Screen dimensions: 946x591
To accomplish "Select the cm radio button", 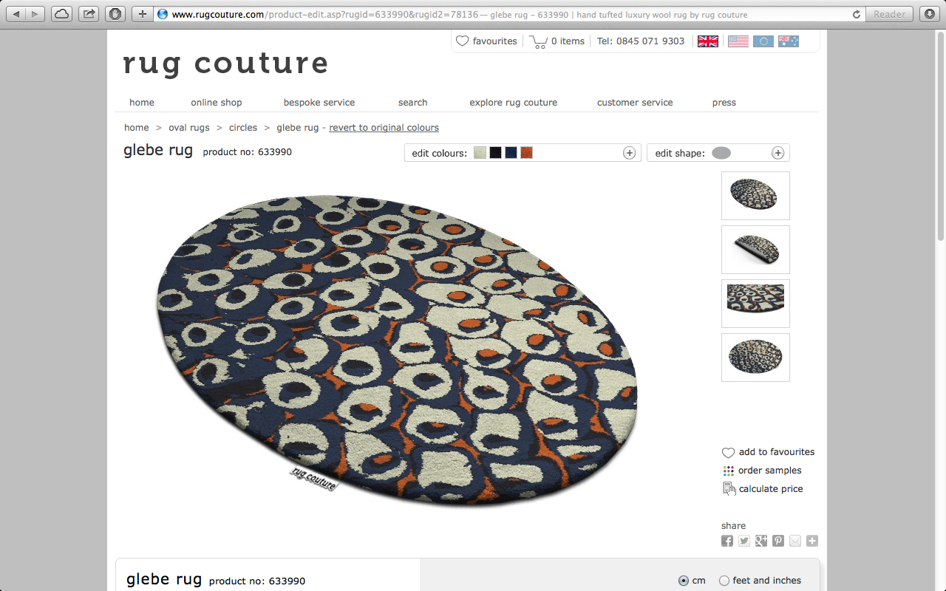I will 683,581.
